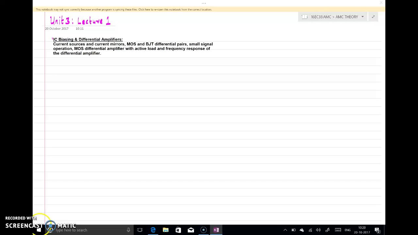Show hidden system tray icons
The image size is (418, 235).
pyautogui.click(x=285, y=230)
